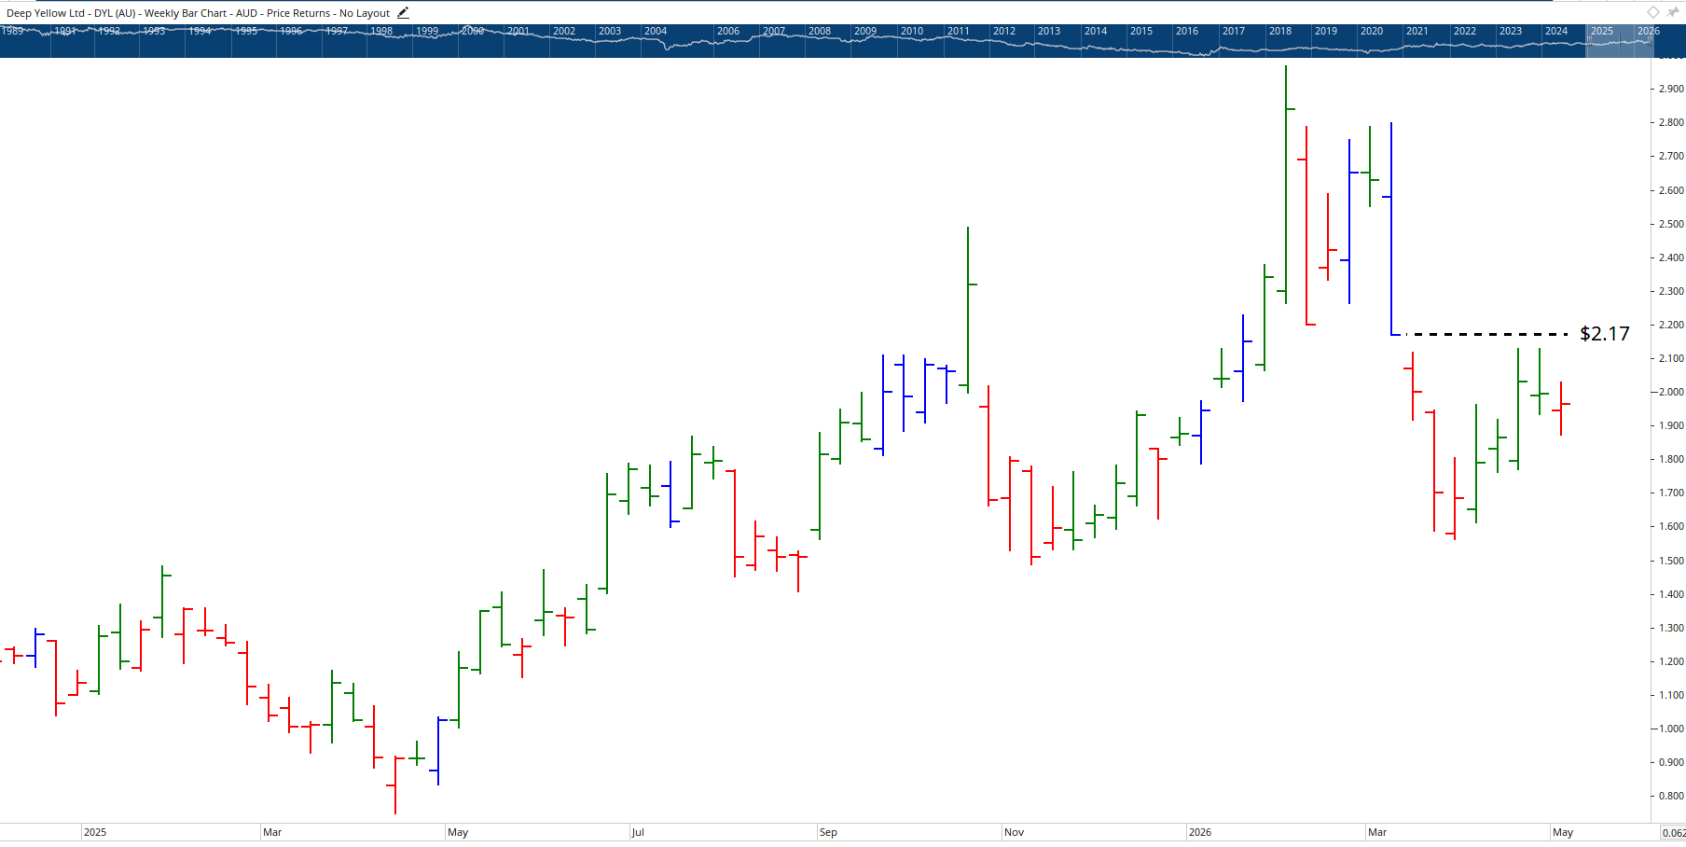Image resolution: width=1686 pixels, height=847 pixels.
Task: Click the $2.17 price annotation label
Action: tap(1604, 333)
